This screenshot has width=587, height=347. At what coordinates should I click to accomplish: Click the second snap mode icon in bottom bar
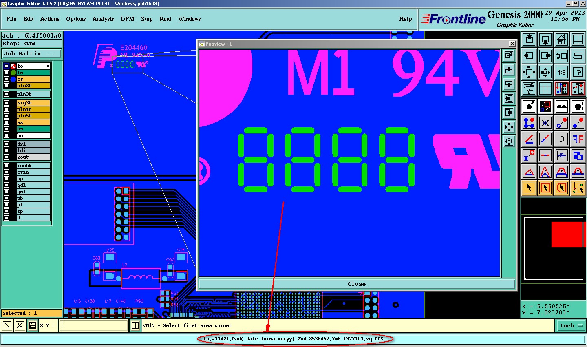pyautogui.click(x=20, y=325)
